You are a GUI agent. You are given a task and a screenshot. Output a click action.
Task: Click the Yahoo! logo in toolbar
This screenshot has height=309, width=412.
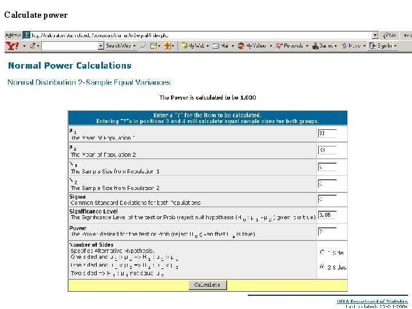12,46
